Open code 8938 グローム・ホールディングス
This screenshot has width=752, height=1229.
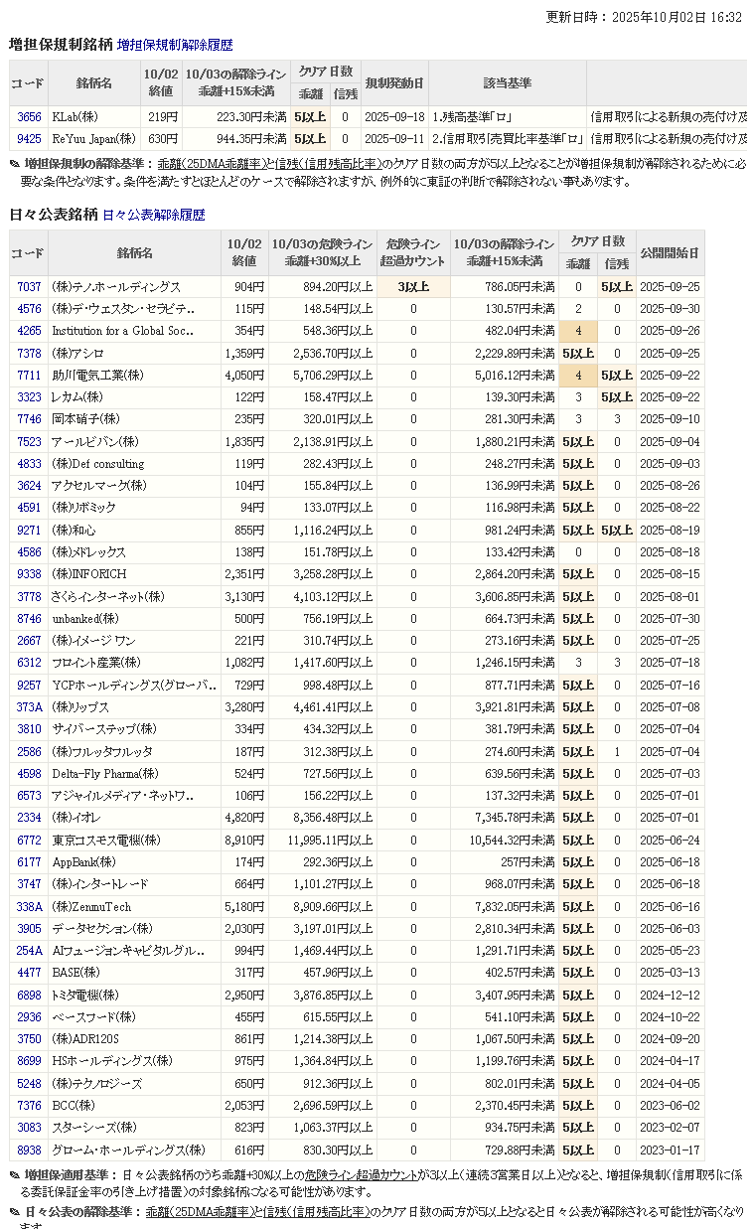29,1150
